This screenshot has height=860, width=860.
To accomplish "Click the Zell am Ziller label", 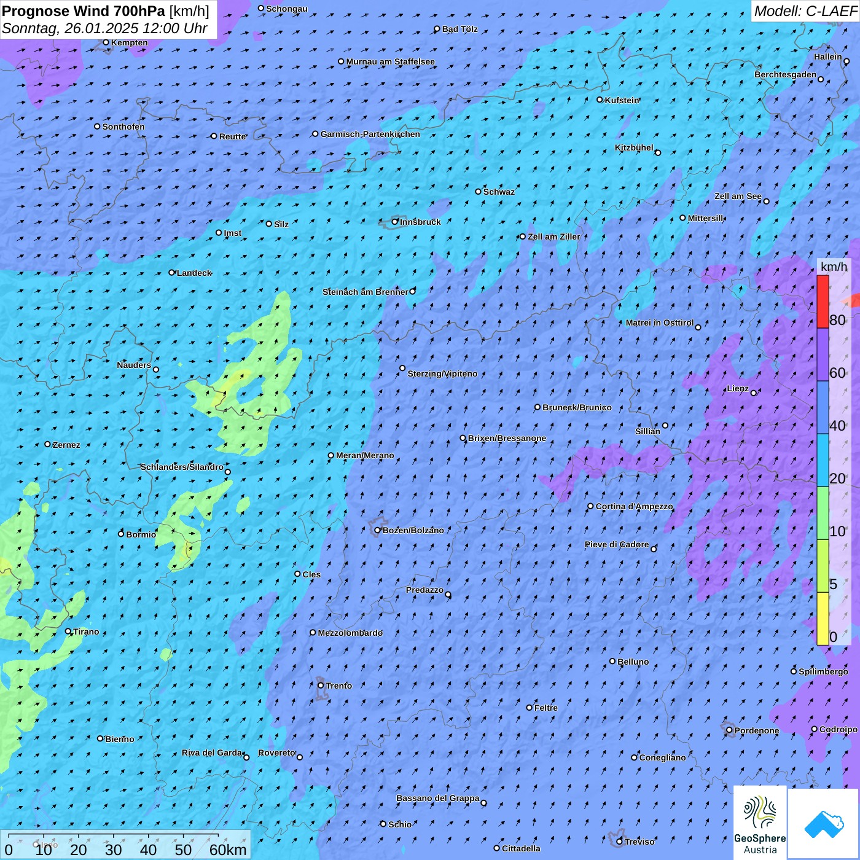I will (x=553, y=237).
